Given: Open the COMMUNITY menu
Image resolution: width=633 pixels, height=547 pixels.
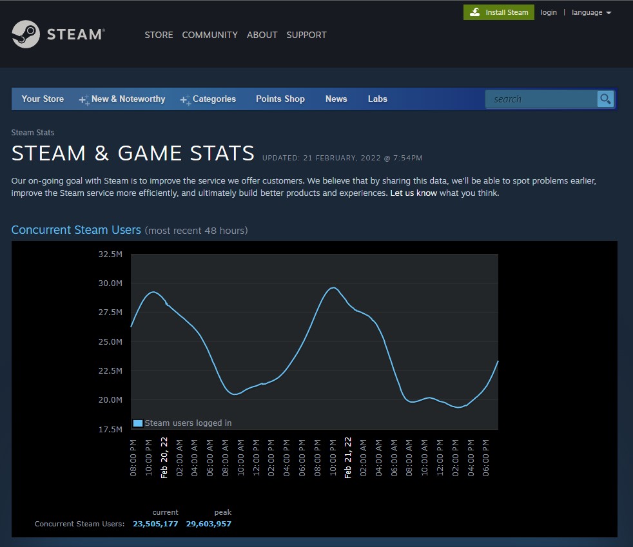Looking at the screenshot, I should [210, 35].
